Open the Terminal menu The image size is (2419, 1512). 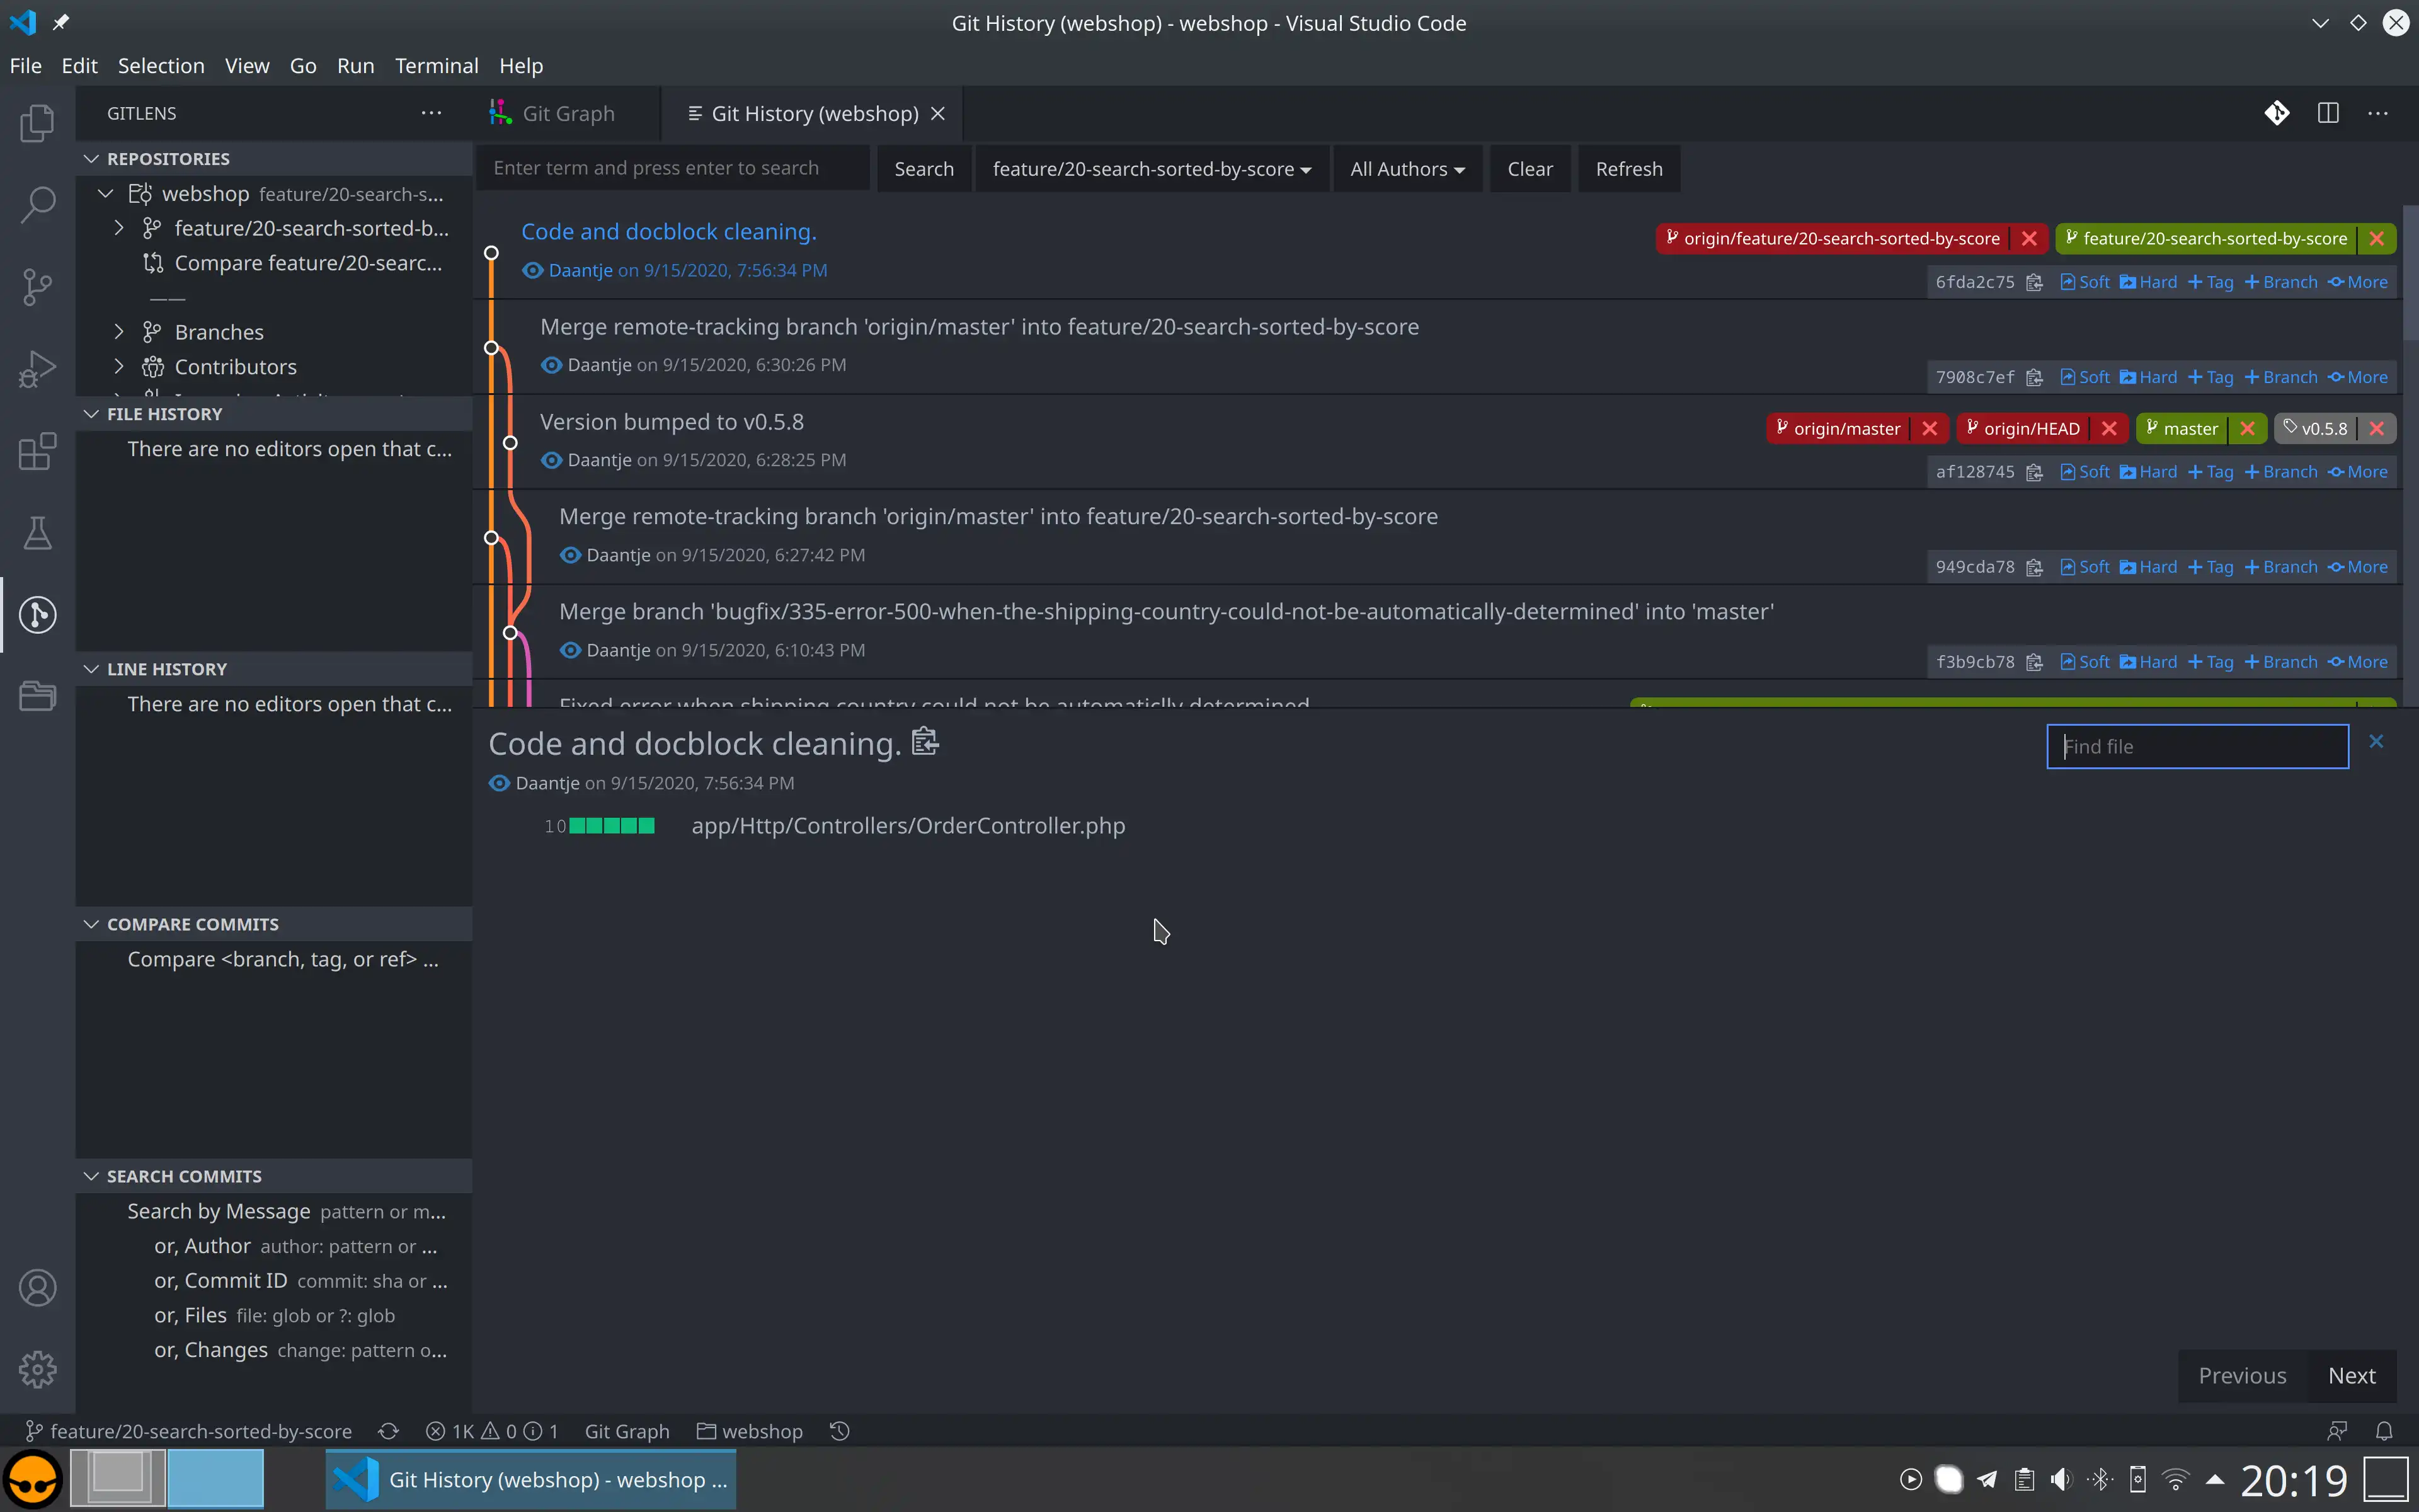click(x=437, y=66)
